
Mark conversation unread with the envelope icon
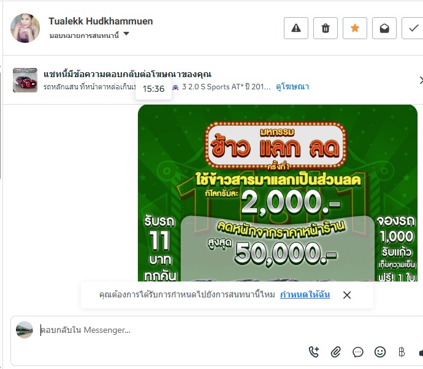click(384, 28)
